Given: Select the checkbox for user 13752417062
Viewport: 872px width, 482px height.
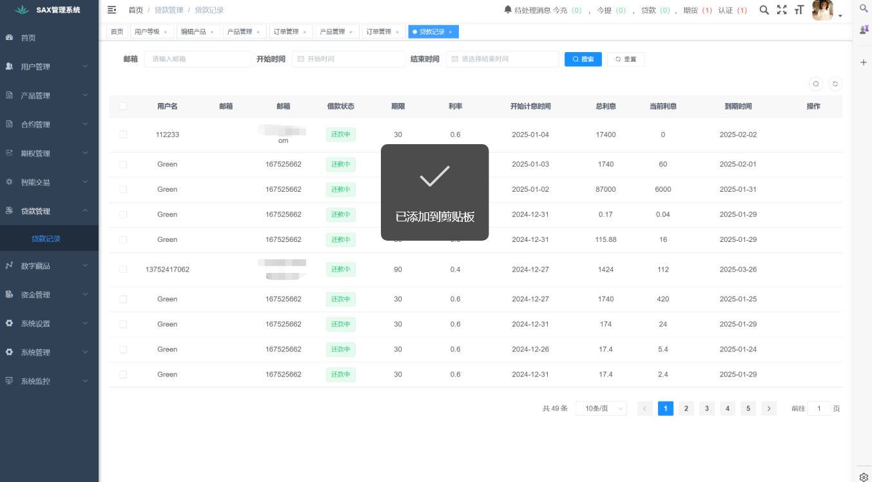Looking at the screenshot, I should pyautogui.click(x=123, y=270).
